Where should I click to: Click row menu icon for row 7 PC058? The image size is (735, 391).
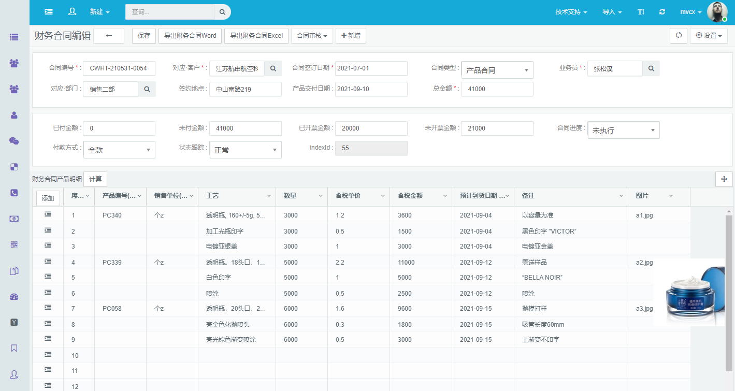click(x=48, y=308)
